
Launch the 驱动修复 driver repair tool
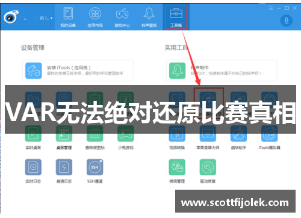208,171
